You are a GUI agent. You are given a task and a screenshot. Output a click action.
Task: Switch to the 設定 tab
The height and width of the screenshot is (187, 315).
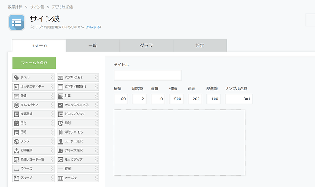[200, 46]
